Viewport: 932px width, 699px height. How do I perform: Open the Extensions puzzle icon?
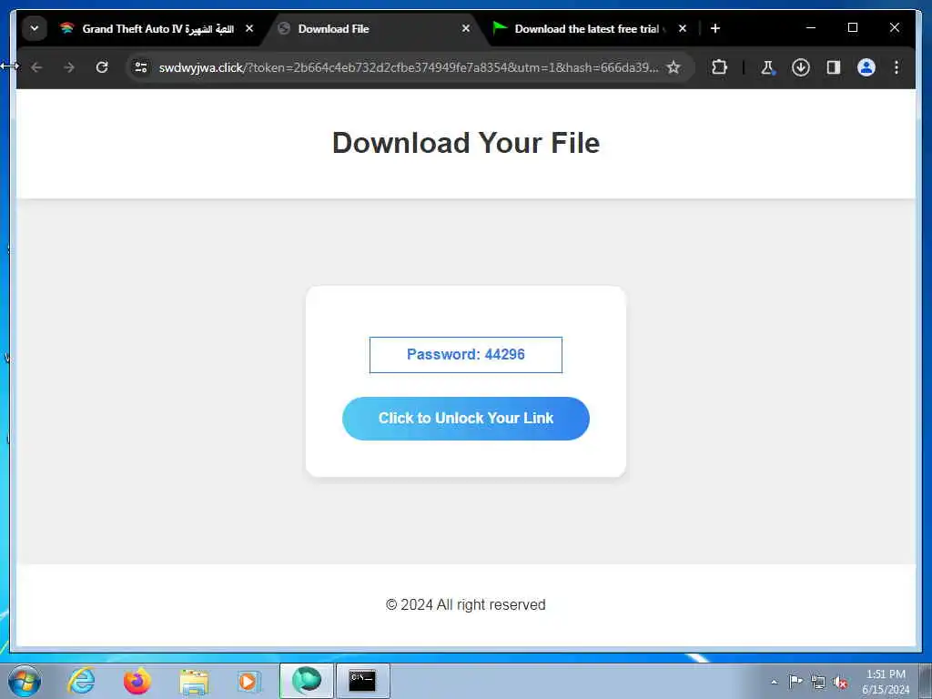719,67
